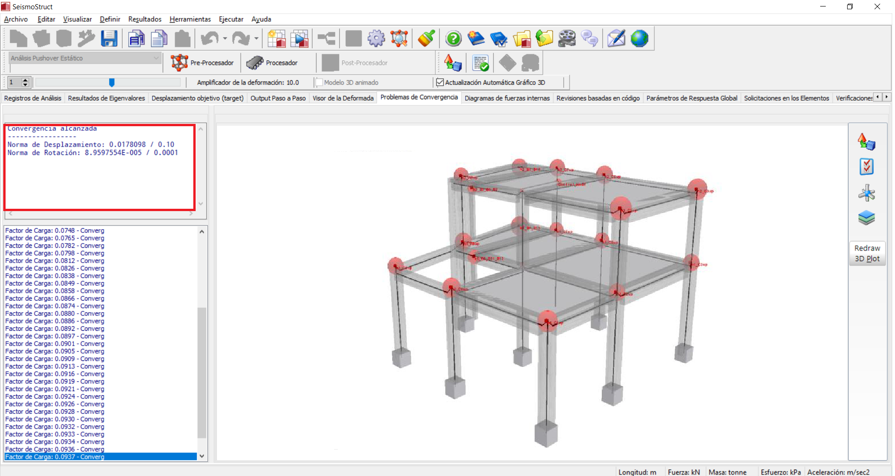Click the gear settings icon in toolbar

pyautogui.click(x=376, y=39)
